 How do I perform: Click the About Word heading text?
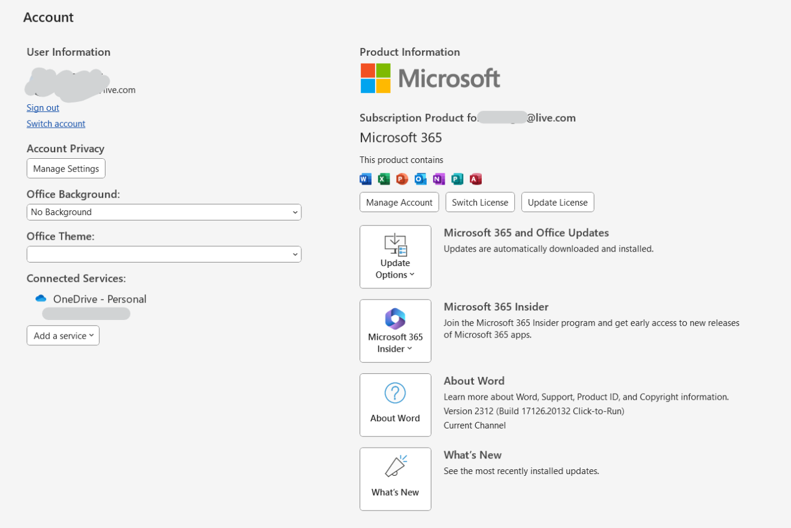pos(474,381)
